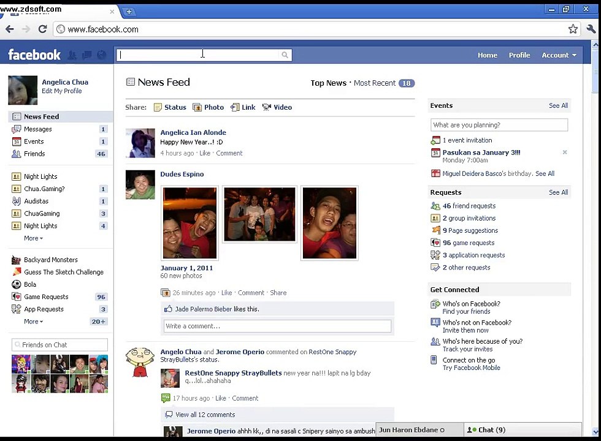This screenshot has width=601, height=441.
Task: Share a Photo
Action: (x=208, y=107)
